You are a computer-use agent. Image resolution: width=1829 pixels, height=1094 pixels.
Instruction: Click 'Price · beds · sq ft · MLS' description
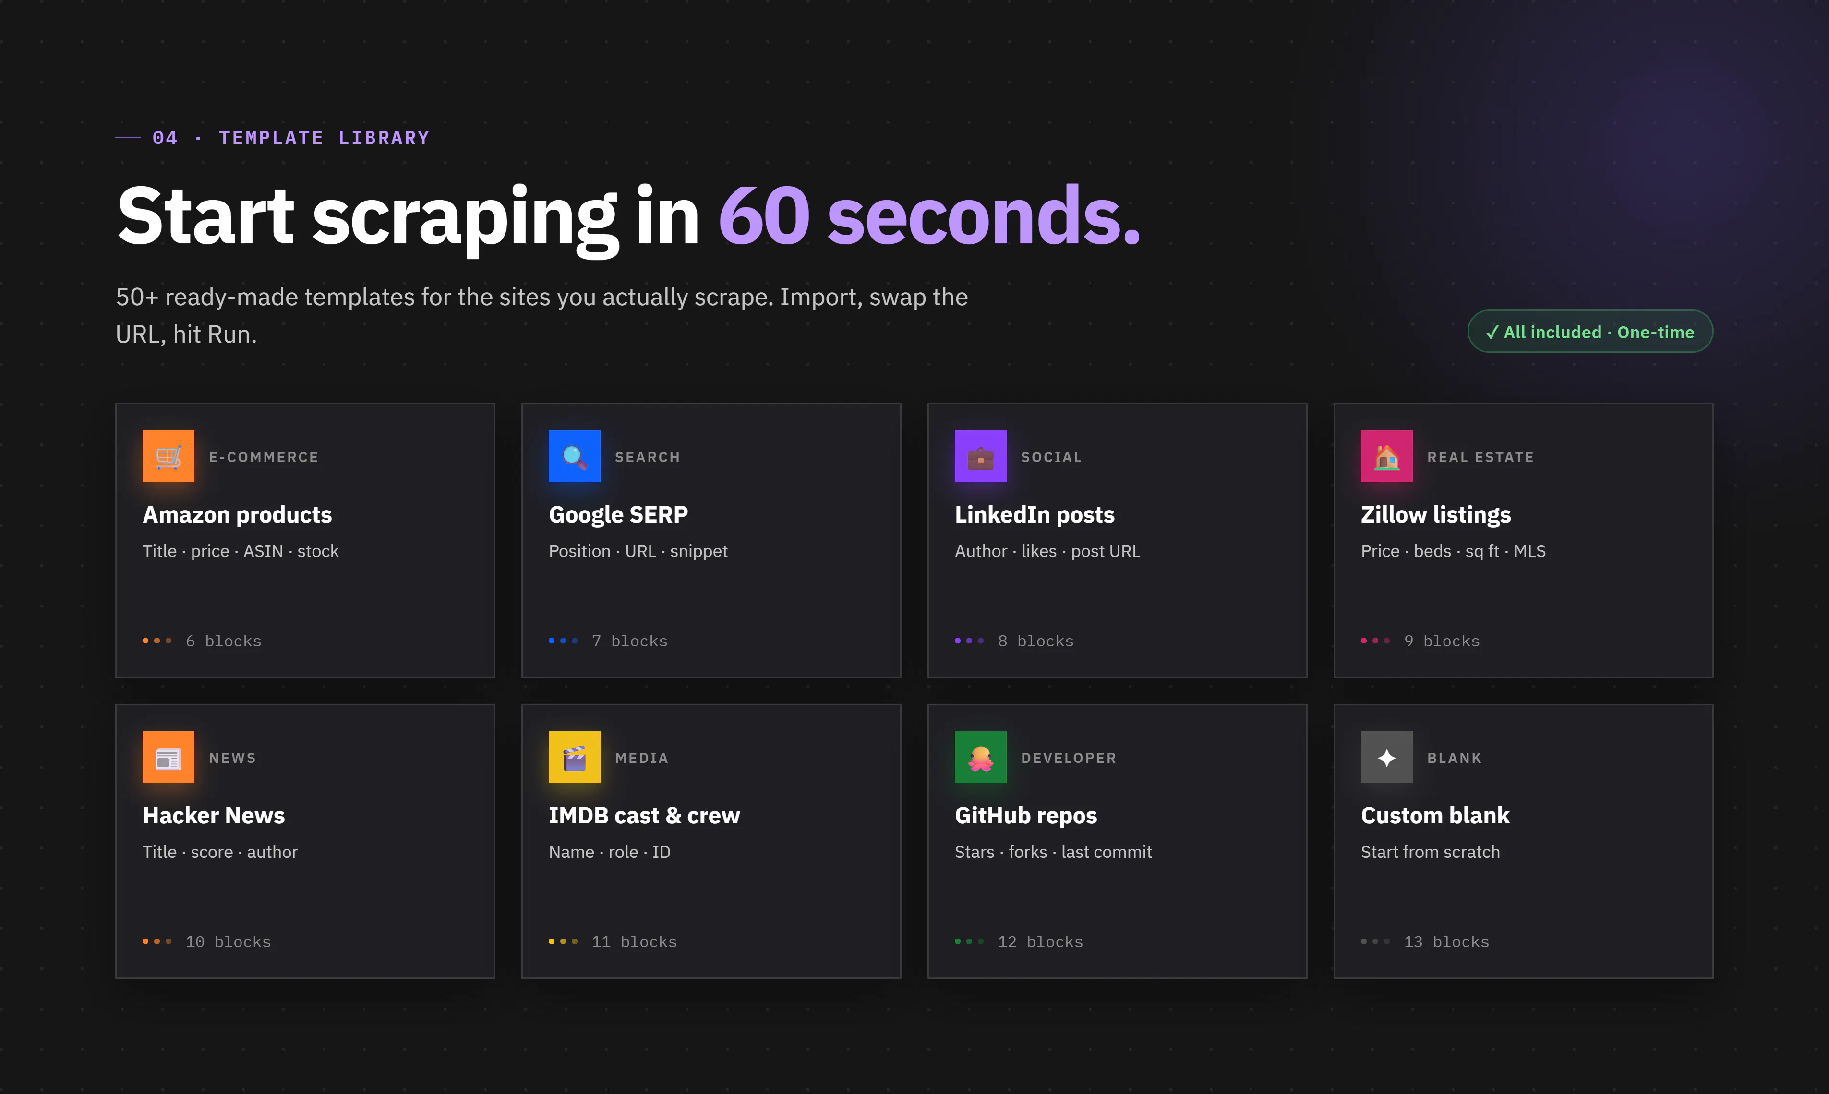(1453, 551)
